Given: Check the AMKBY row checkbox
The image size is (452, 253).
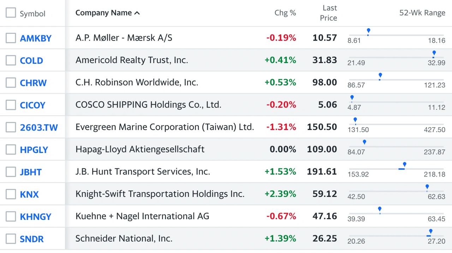Looking at the screenshot, I should [x=11, y=38].
